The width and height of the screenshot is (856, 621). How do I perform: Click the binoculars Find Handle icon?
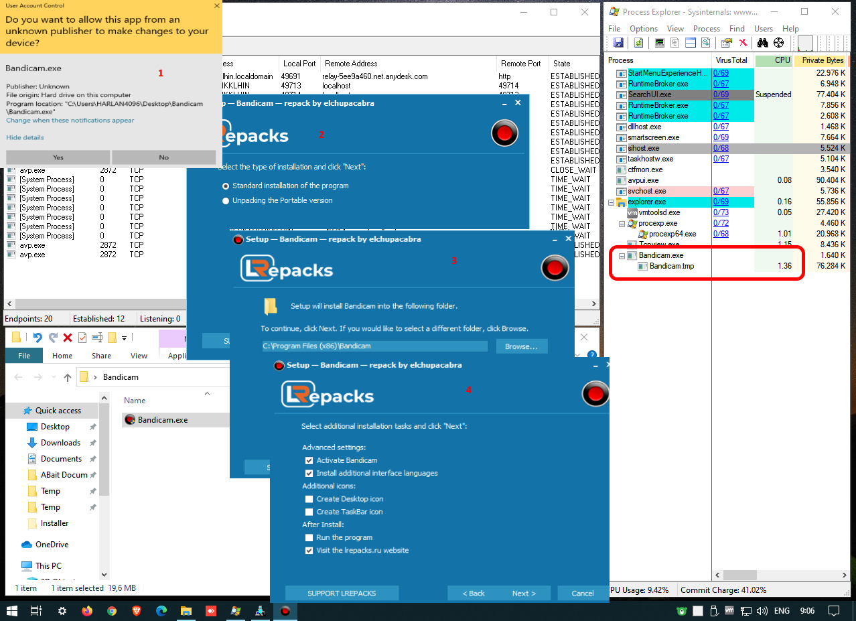762,43
